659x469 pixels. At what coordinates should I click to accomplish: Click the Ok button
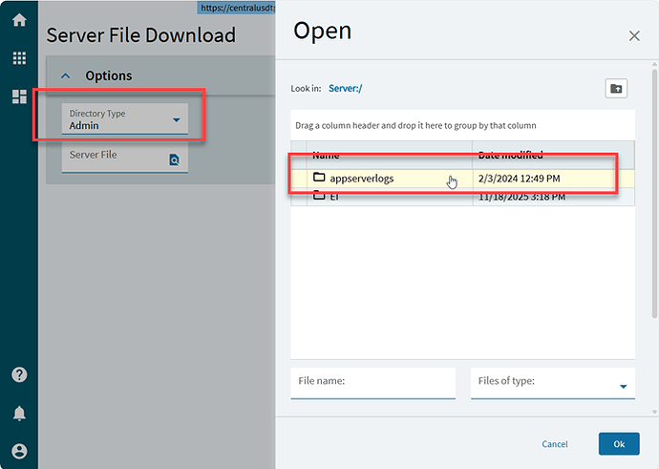click(x=618, y=444)
